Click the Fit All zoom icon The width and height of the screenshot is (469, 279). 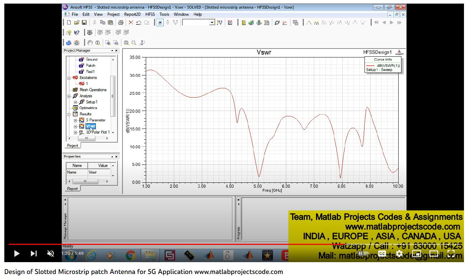point(126,43)
